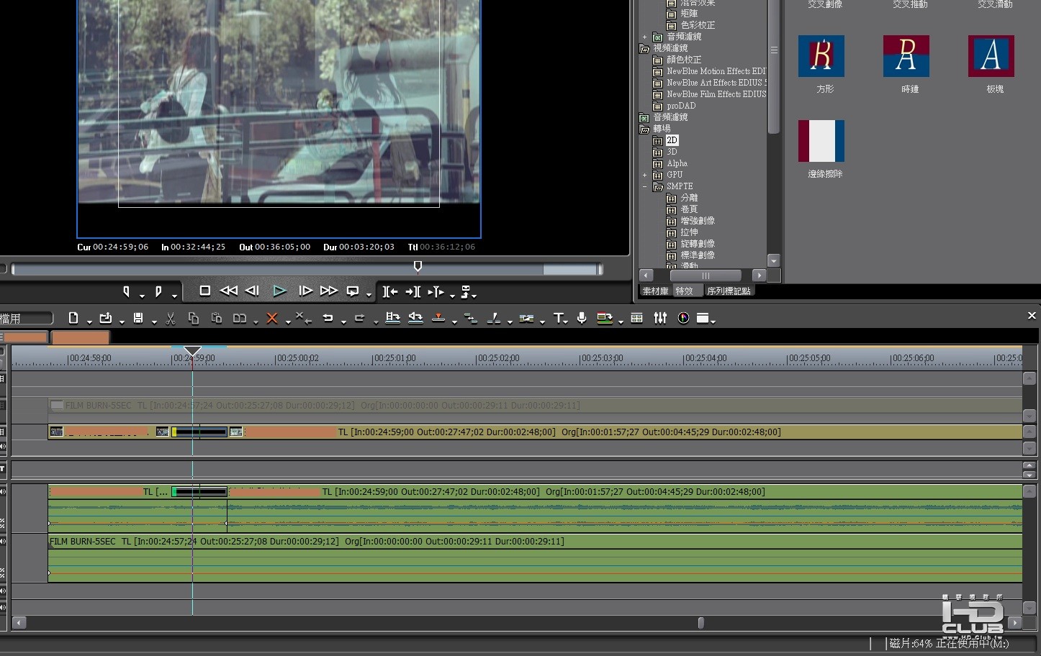Jump to the previous edit point

click(390, 291)
